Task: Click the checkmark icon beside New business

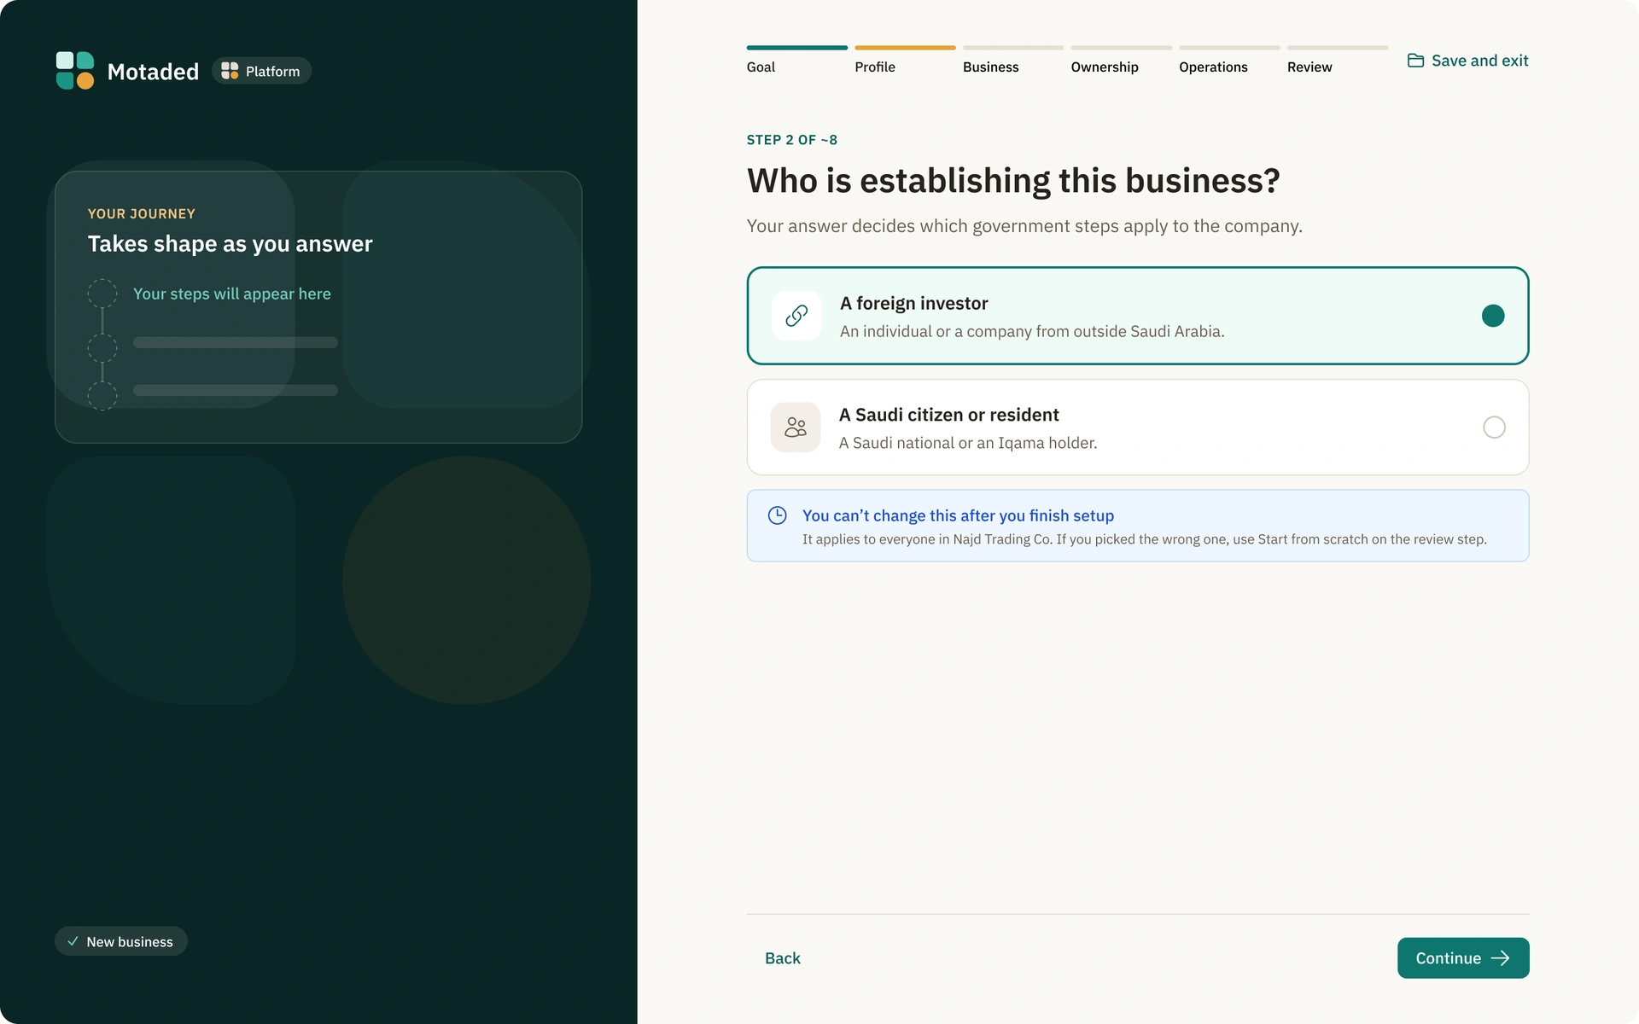Action: pyautogui.click(x=73, y=941)
